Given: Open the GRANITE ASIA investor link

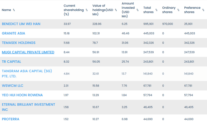Looking at the screenshot, I should tap(14, 33).
